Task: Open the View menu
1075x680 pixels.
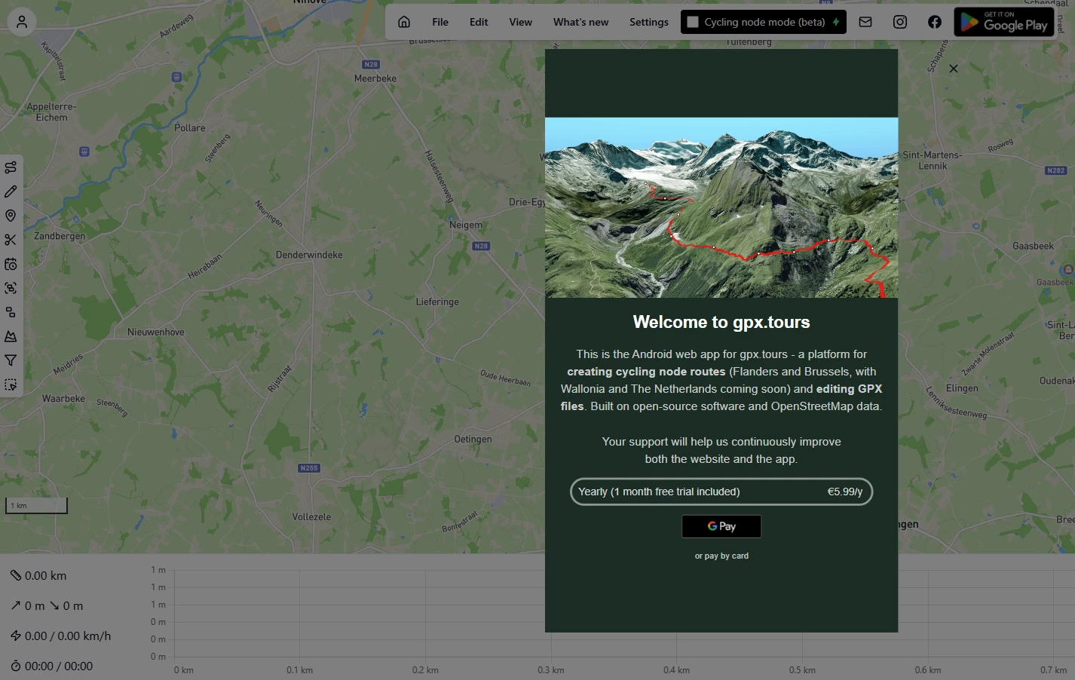Action: coord(520,22)
